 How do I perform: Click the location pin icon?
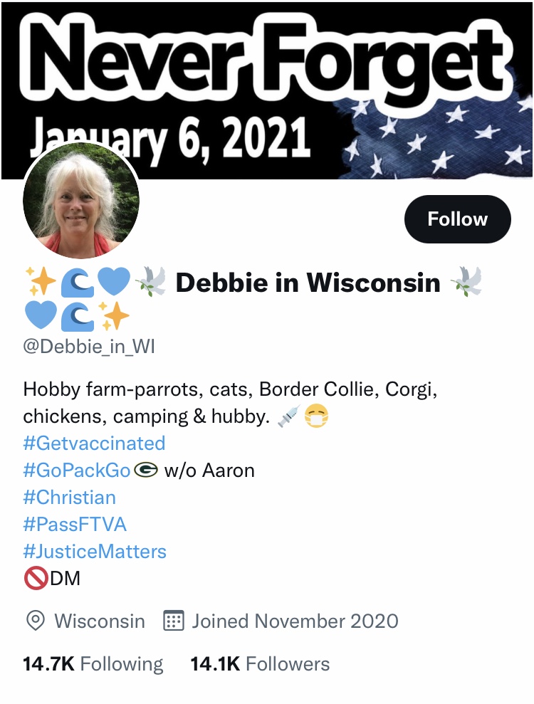tap(36, 621)
